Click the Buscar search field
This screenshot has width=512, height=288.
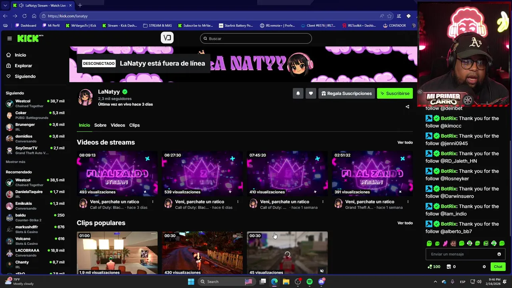click(x=256, y=38)
